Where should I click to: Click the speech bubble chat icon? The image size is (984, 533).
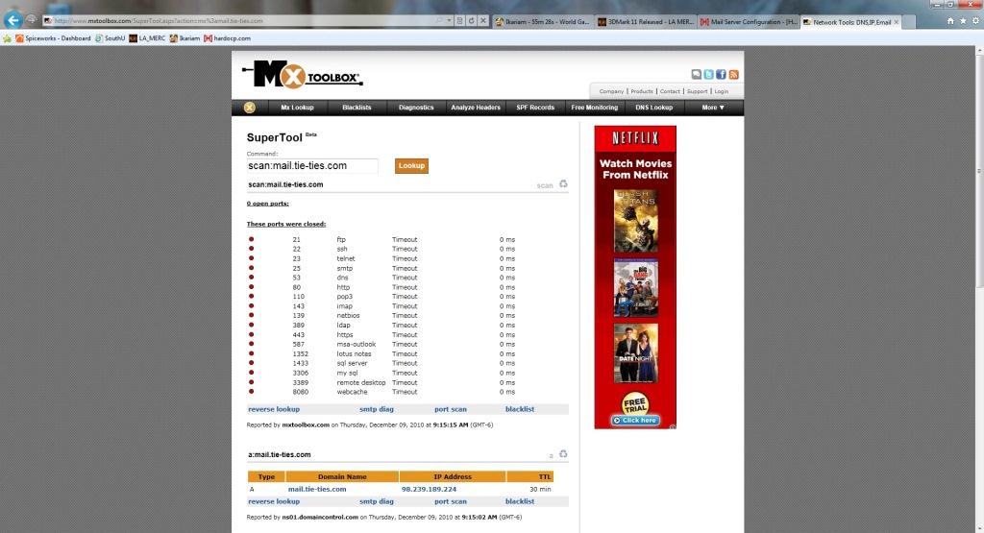pos(696,75)
